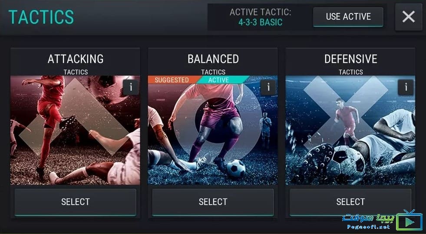Click the Tactics page title

(x=41, y=17)
